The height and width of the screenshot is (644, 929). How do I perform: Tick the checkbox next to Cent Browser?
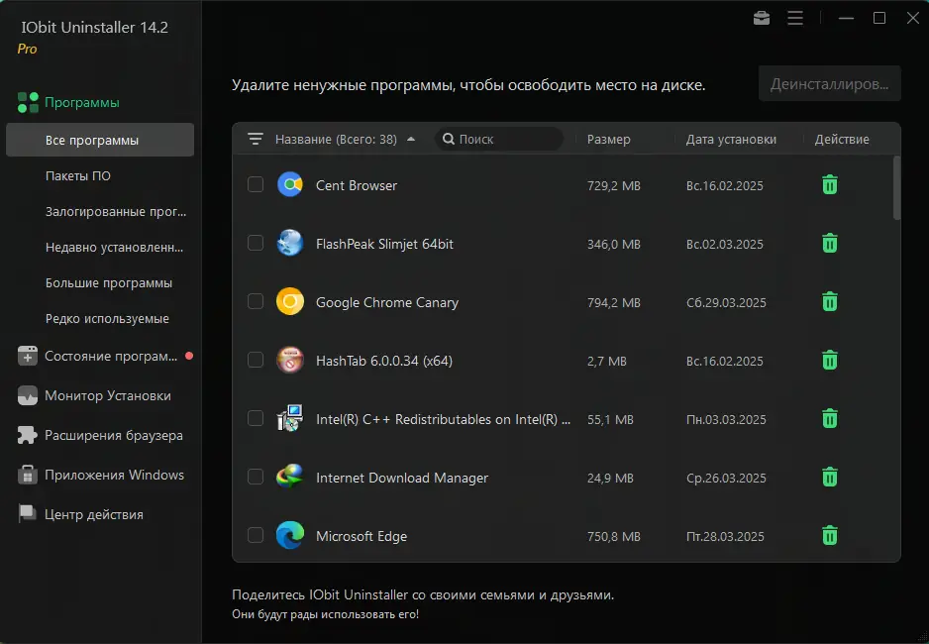coord(256,184)
